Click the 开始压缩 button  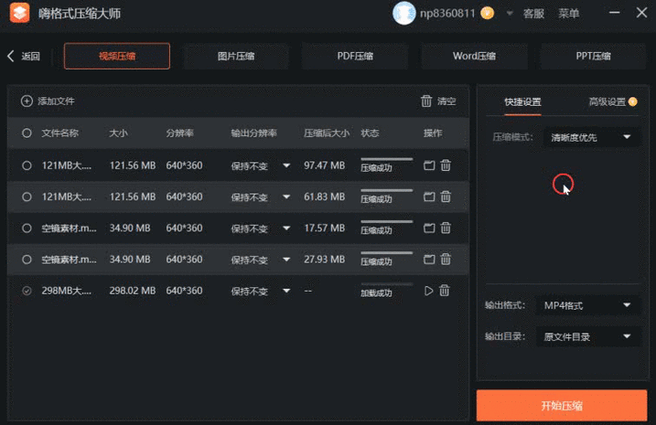pos(562,406)
